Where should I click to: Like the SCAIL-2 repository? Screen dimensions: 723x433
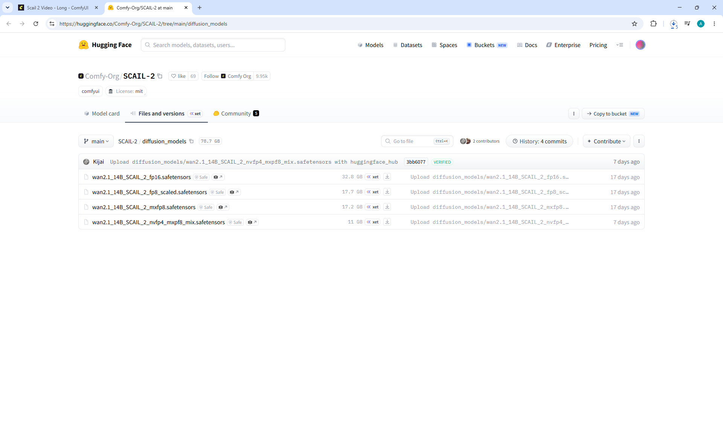tap(178, 76)
